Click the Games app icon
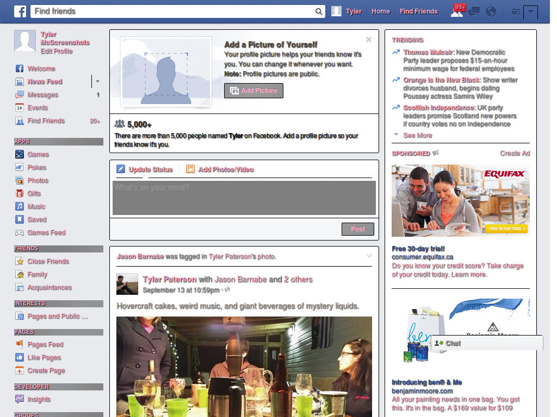Image resolution: width=557 pixels, height=417 pixels. [x=20, y=154]
